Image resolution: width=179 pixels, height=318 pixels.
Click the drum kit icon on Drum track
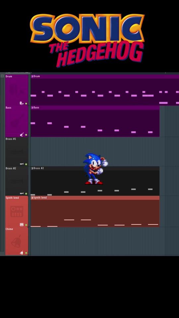21,103
